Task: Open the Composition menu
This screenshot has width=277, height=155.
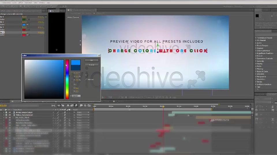Action: 6,3
